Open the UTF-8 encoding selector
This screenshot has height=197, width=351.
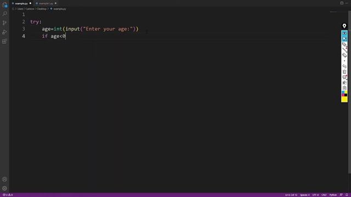[x=315, y=195]
